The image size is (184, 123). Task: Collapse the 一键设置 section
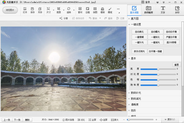(x=136, y=24)
